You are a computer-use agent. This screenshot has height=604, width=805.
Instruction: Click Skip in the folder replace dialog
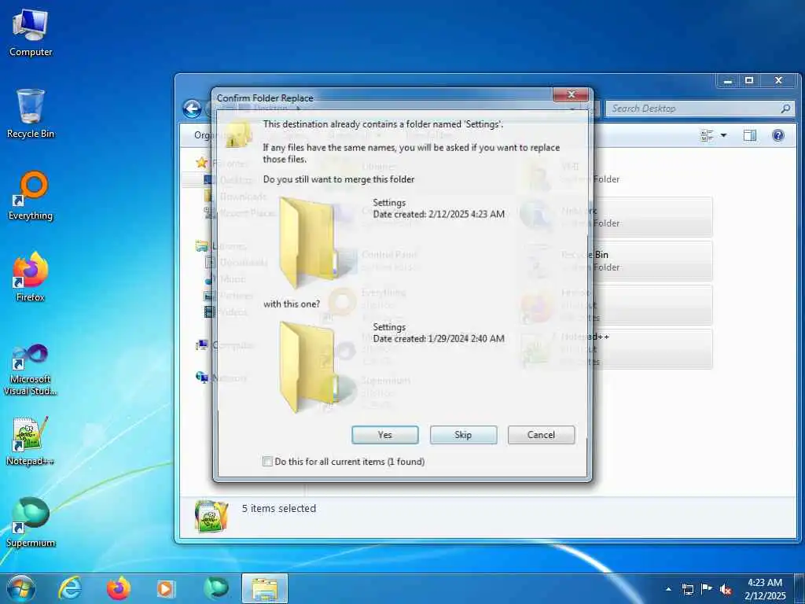click(x=463, y=435)
